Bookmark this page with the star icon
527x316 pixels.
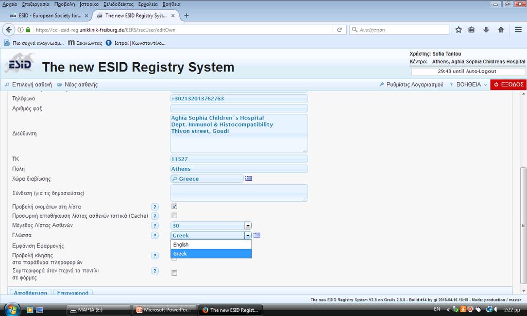pyautogui.click(x=458, y=29)
